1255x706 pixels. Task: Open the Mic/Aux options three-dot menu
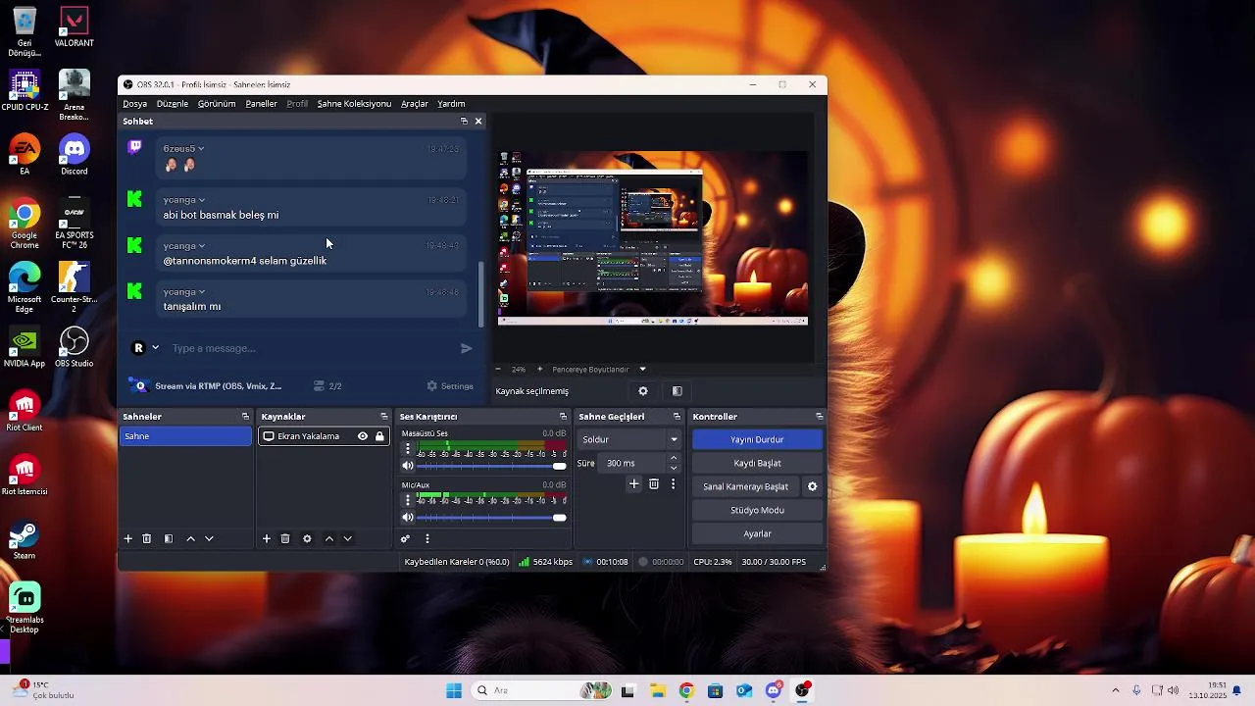[408, 500]
